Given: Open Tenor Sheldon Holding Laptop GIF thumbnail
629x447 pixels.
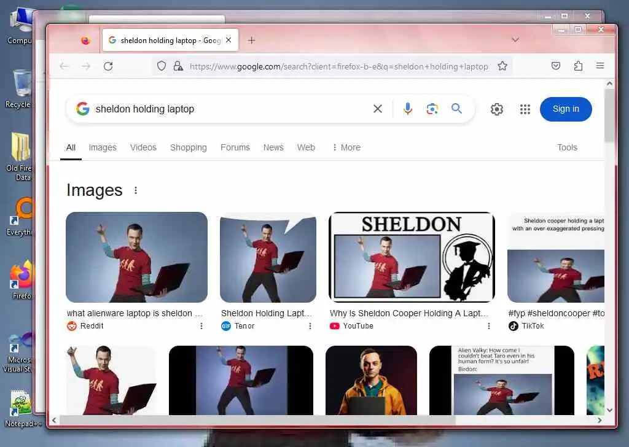Looking at the screenshot, I should [268, 257].
